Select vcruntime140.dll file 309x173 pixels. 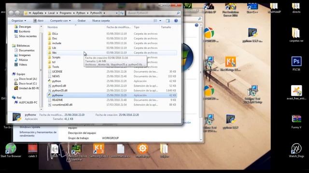pos(62,105)
